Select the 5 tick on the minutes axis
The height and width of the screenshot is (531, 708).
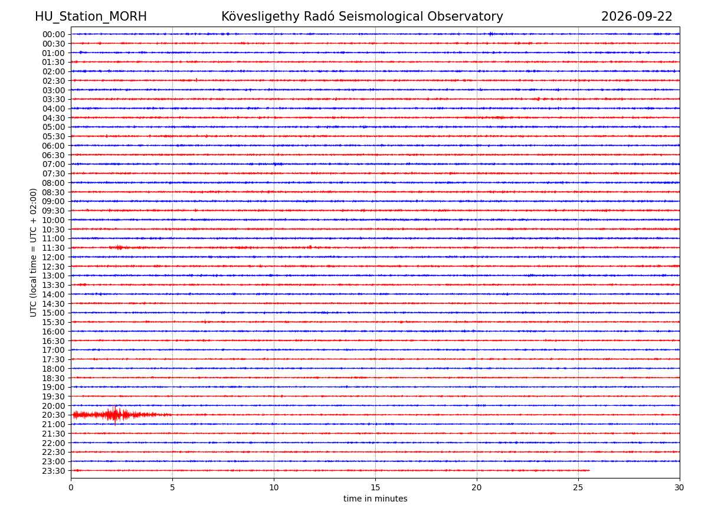172,487
